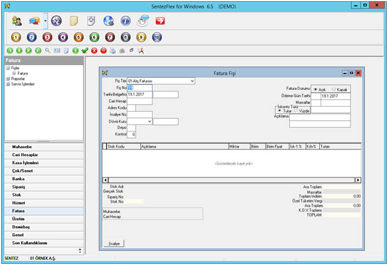Open the Kasa İşlemleri module
Screen dimensions: 388x265
pyautogui.click(x=44, y=163)
